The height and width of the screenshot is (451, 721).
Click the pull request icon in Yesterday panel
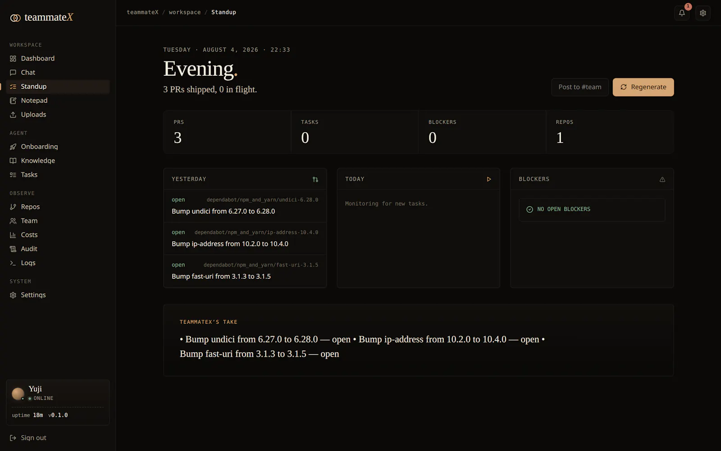315,179
